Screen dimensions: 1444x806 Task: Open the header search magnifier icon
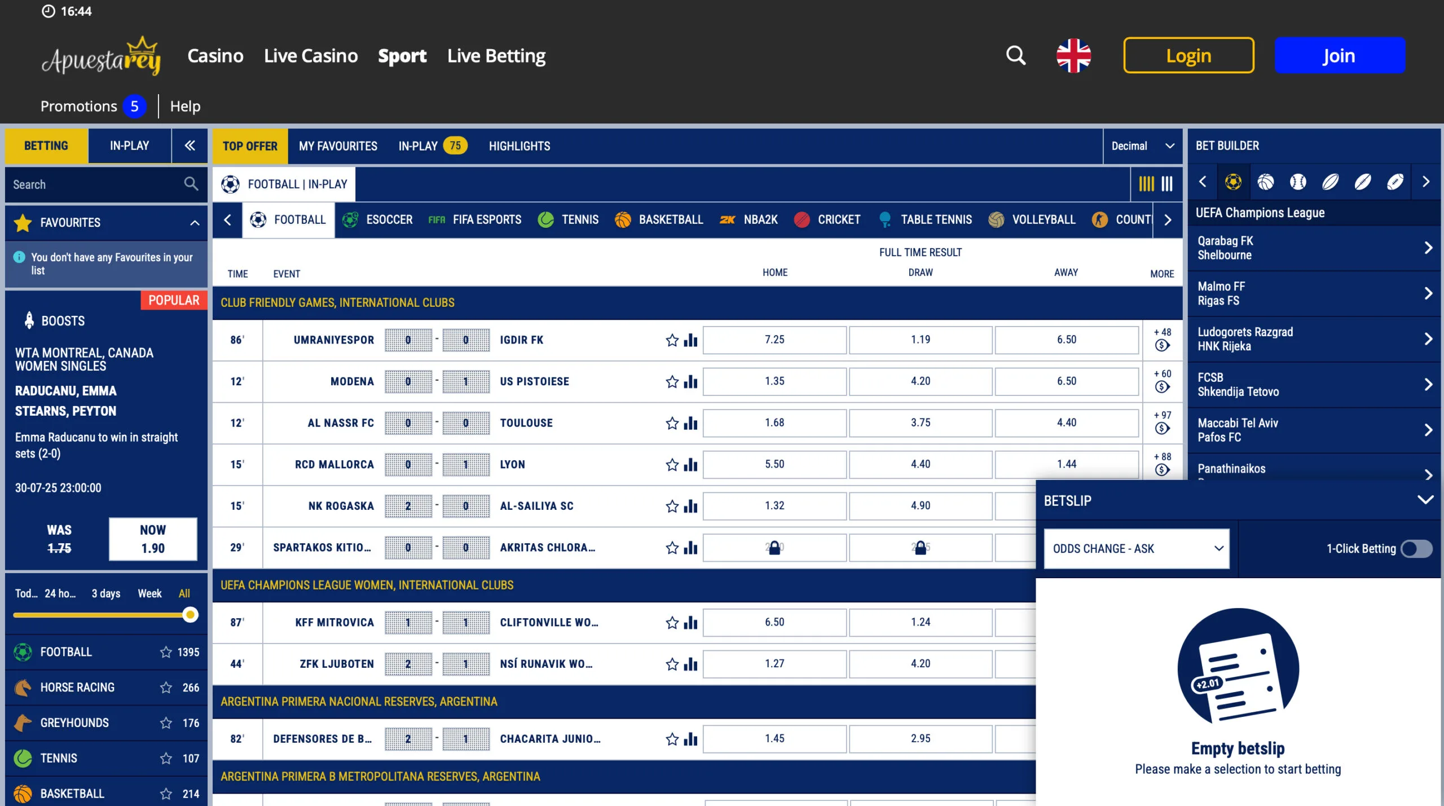point(1016,55)
